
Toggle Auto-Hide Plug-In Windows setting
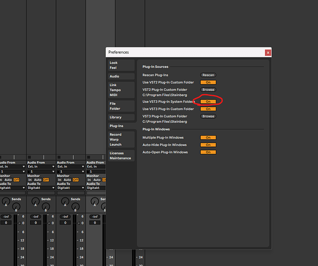point(208,145)
